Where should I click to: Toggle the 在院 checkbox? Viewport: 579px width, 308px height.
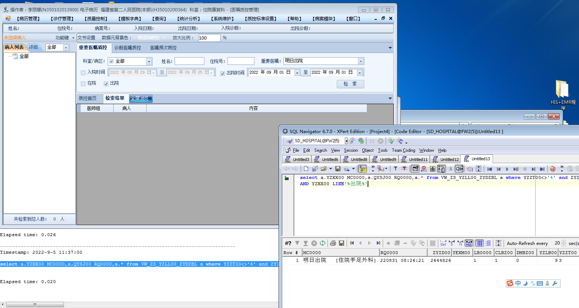83,84
